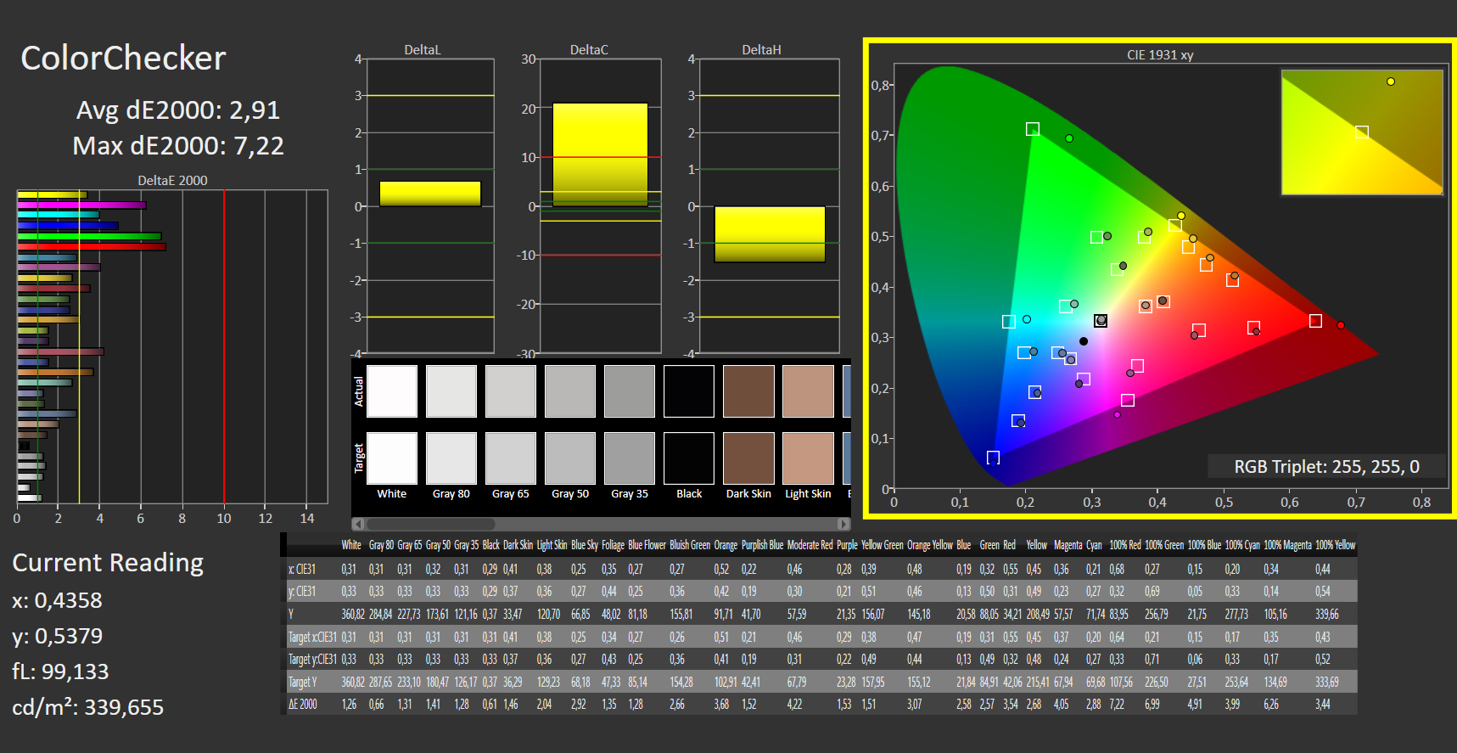Click the Target Y row header
1457x753 pixels.
303,682
